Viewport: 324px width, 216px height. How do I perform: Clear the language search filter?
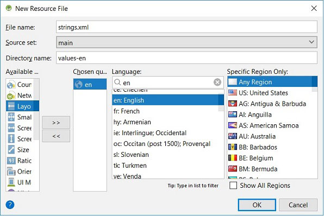(217, 82)
